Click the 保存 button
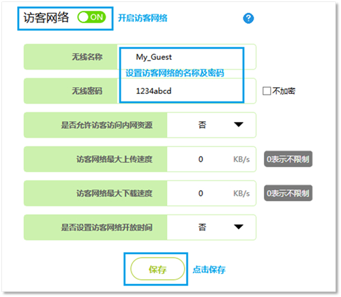 tap(158, 269)
